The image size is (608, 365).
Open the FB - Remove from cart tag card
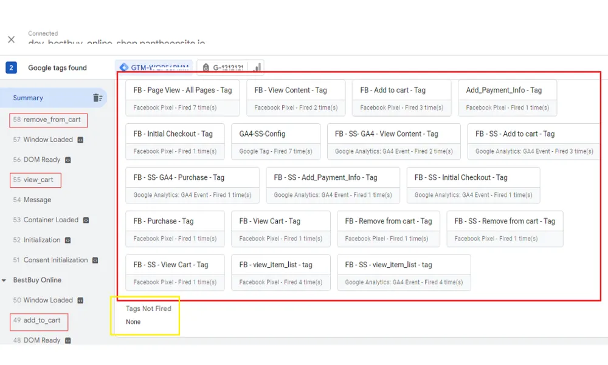(x=389, y=229)
